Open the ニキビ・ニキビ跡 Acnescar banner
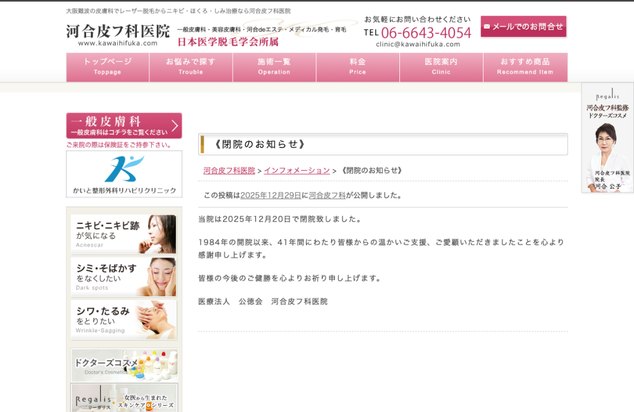634x412 pixels. pos(123,234)
